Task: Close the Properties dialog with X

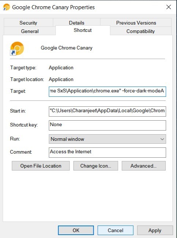Action: [x=169, y=7]
